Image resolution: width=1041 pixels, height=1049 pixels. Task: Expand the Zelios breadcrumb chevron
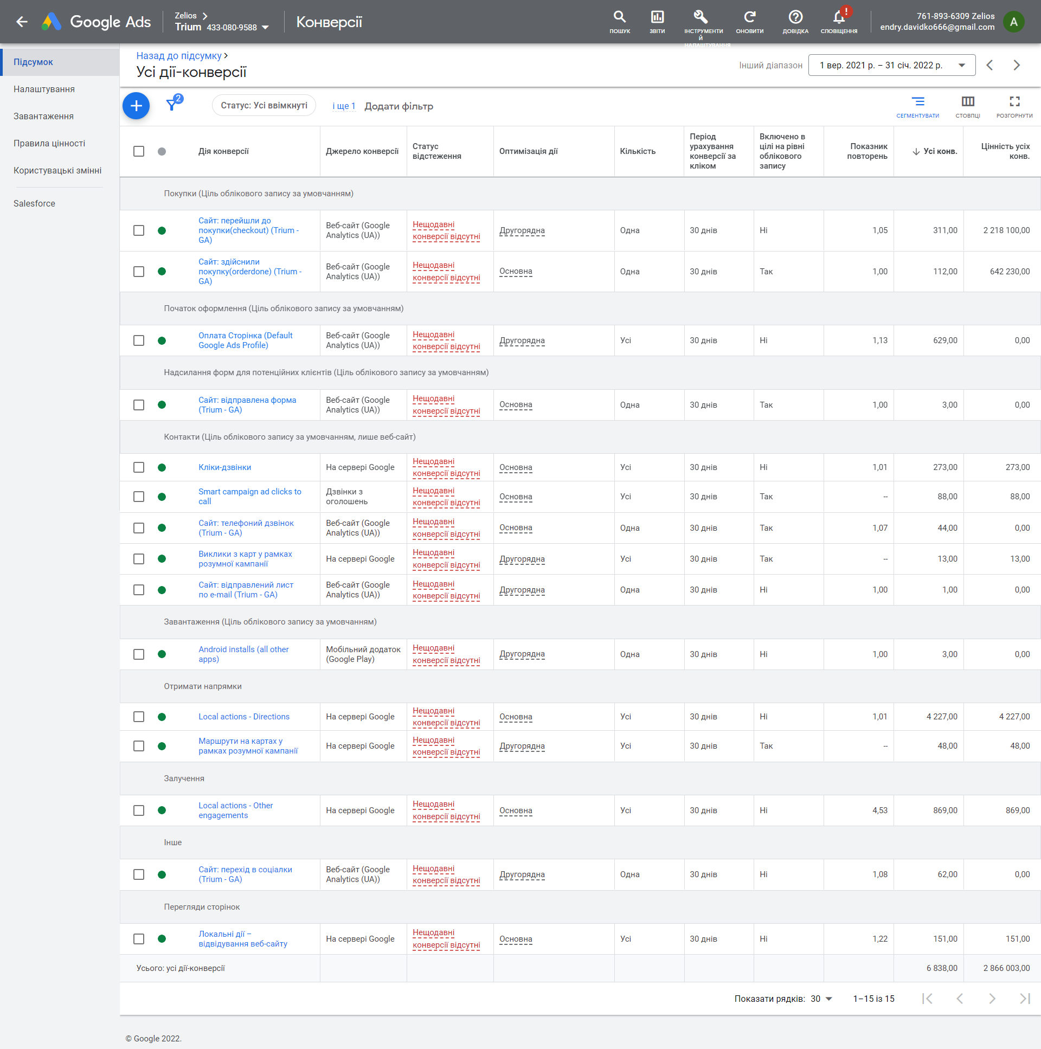pyautogui.click(x=205, y=16)
